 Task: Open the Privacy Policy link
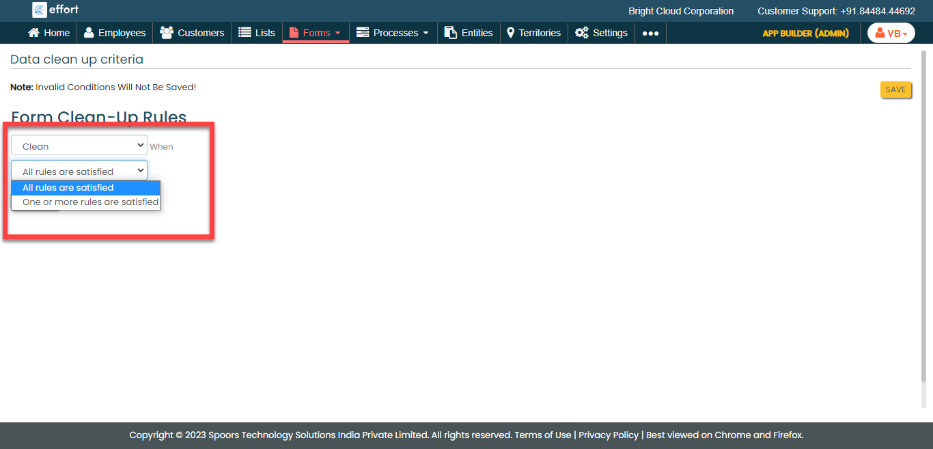[609, 435]
